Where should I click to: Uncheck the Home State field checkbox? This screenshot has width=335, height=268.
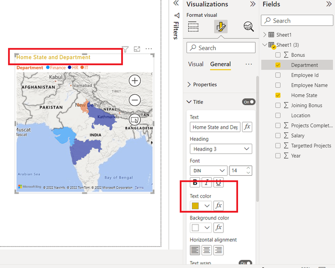[278, 95]
